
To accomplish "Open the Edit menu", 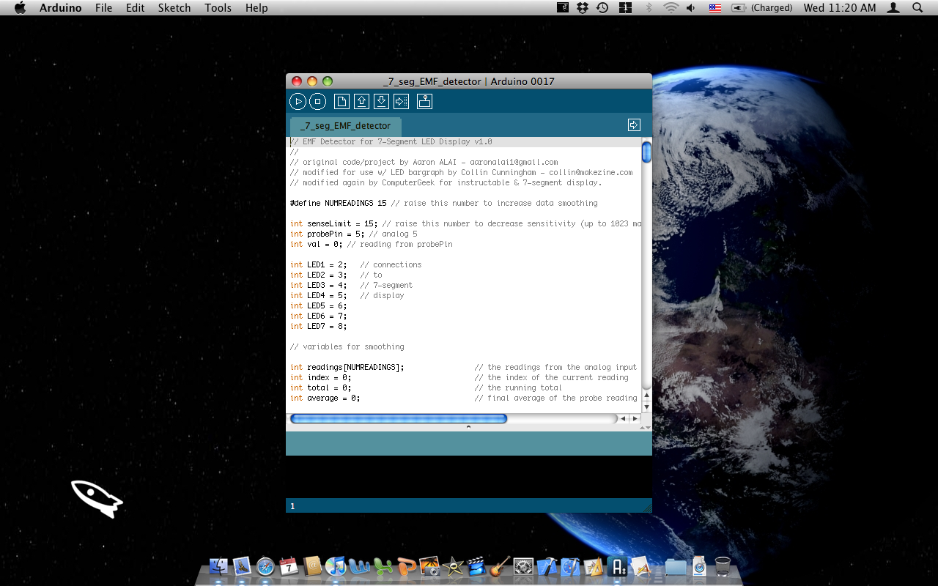I will pos(135,8).
